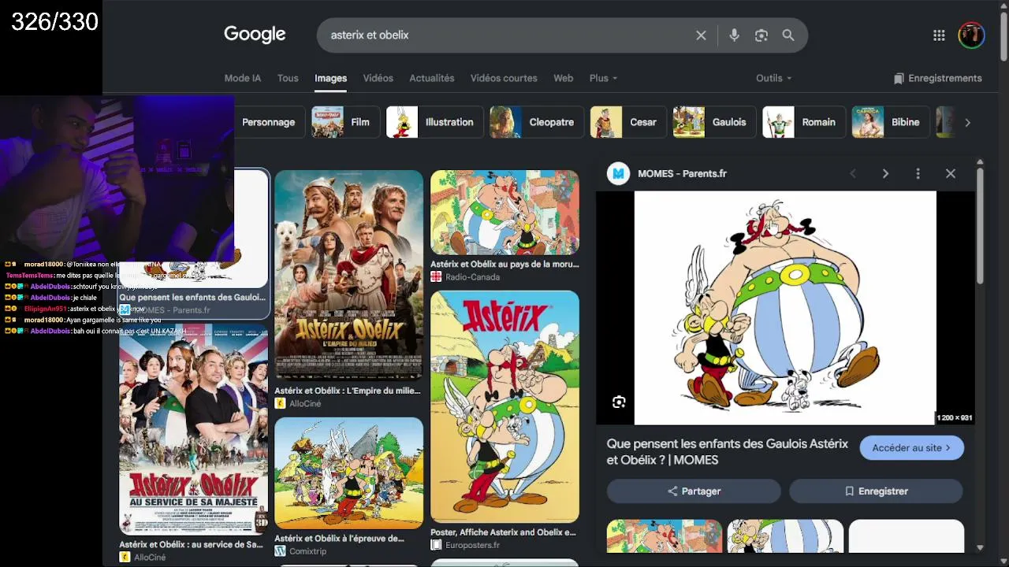Clear the search box with the X icon
Viewport: 1009px width, 567px height.
coord(701,35)
